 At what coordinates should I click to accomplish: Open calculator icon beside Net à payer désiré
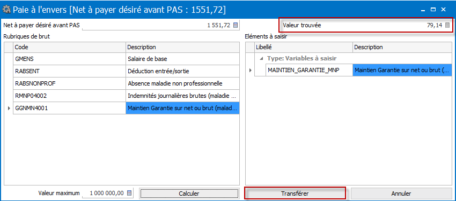[236, 25]
